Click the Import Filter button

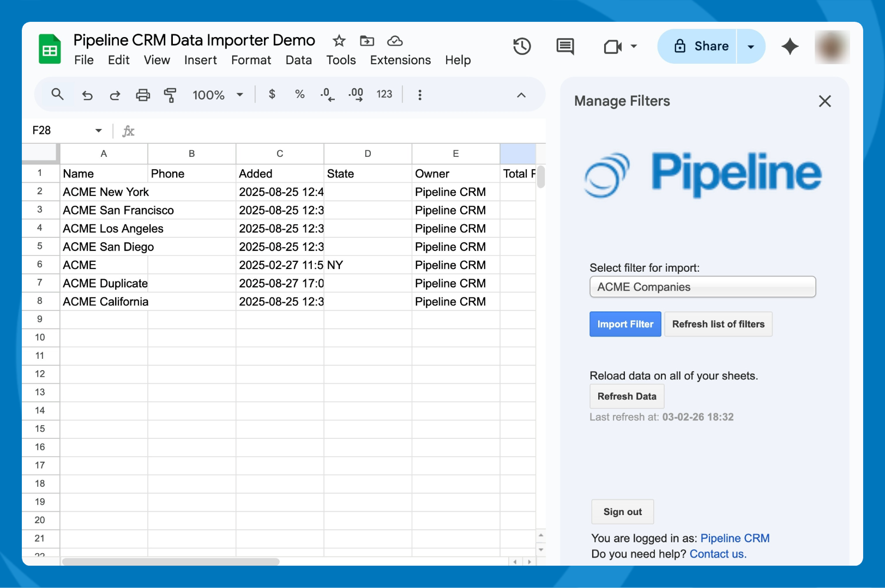(x=625, y=324)
